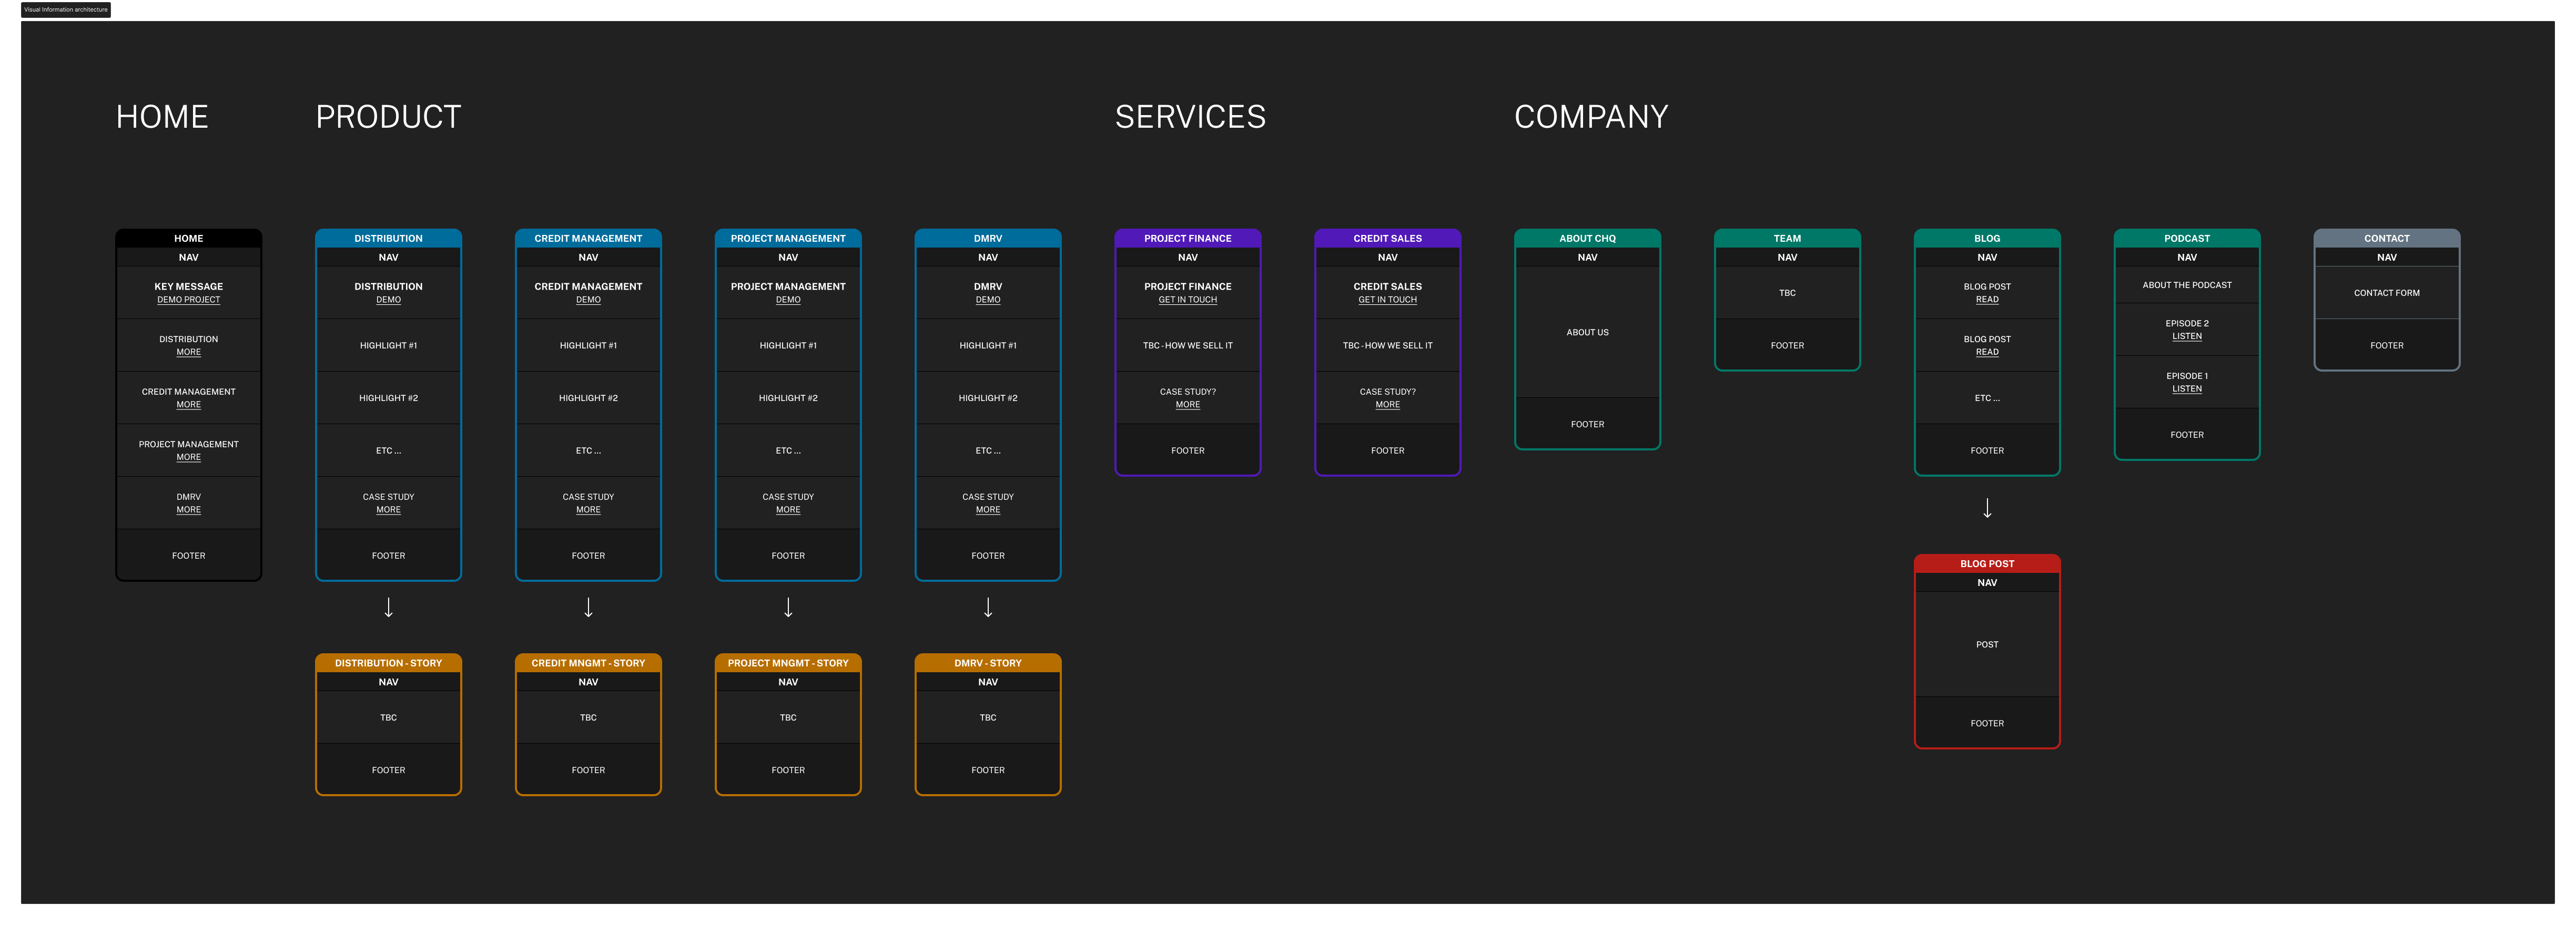Open the DEMO PROJECT link in Home card
Screen dimensions: 2576x925
(x=188, y=300)
